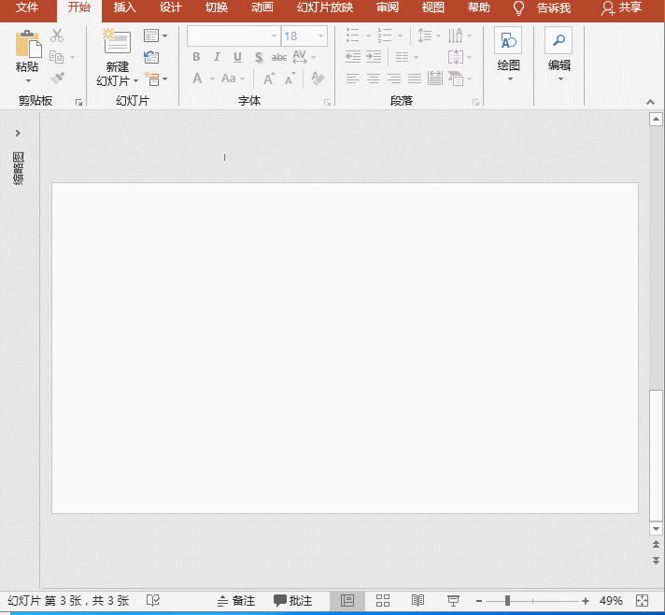Screen dimensions: 665x615
Task: Click the 批注 comments button
Action: 292,601
